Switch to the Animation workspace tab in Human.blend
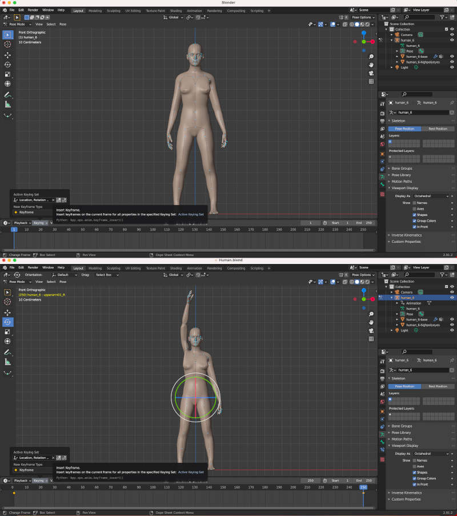The image size is (457, 516). 194,269
